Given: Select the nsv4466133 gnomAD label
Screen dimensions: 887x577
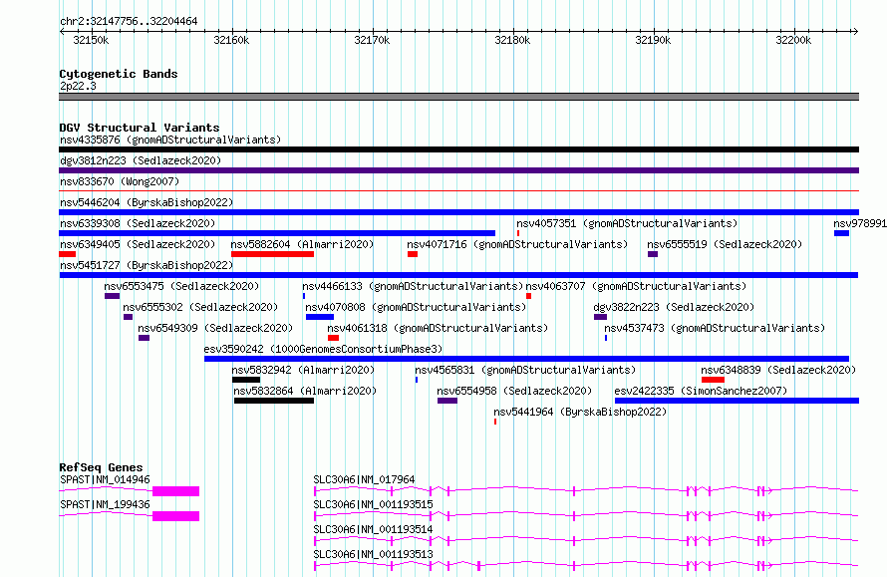Looking at the screenshot, I should click(413, 286).
